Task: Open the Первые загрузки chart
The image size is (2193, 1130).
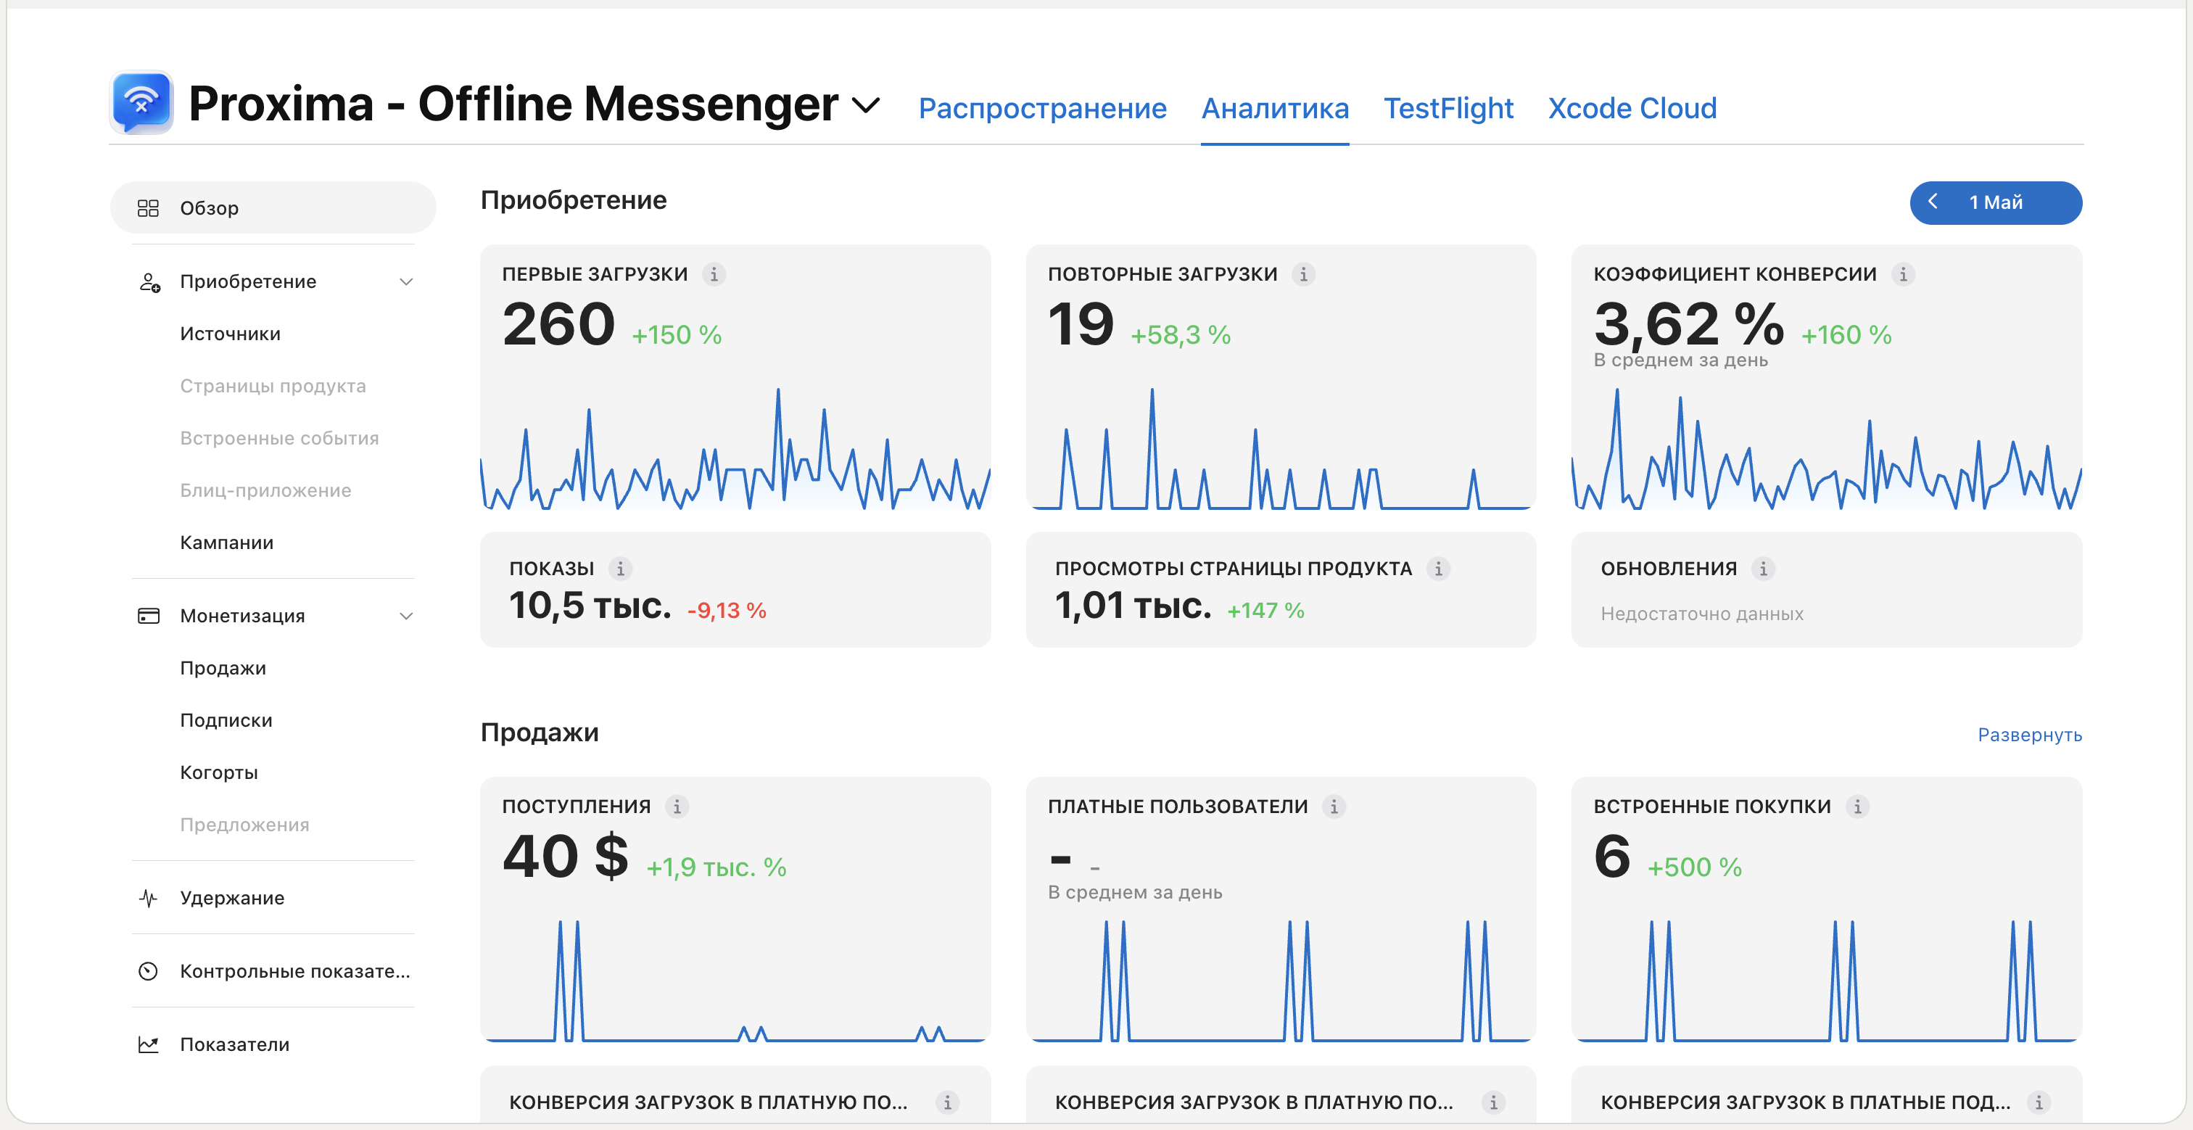Action: coord(735,450)
